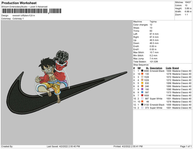Click the 'EndY:' label
Viewport: 193px width, 149px height.
pos(136,49)
